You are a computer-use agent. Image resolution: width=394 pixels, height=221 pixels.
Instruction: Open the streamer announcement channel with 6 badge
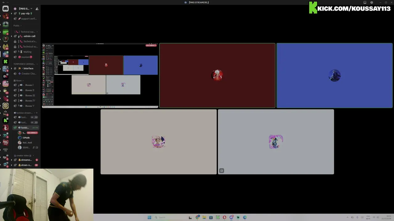26,160
